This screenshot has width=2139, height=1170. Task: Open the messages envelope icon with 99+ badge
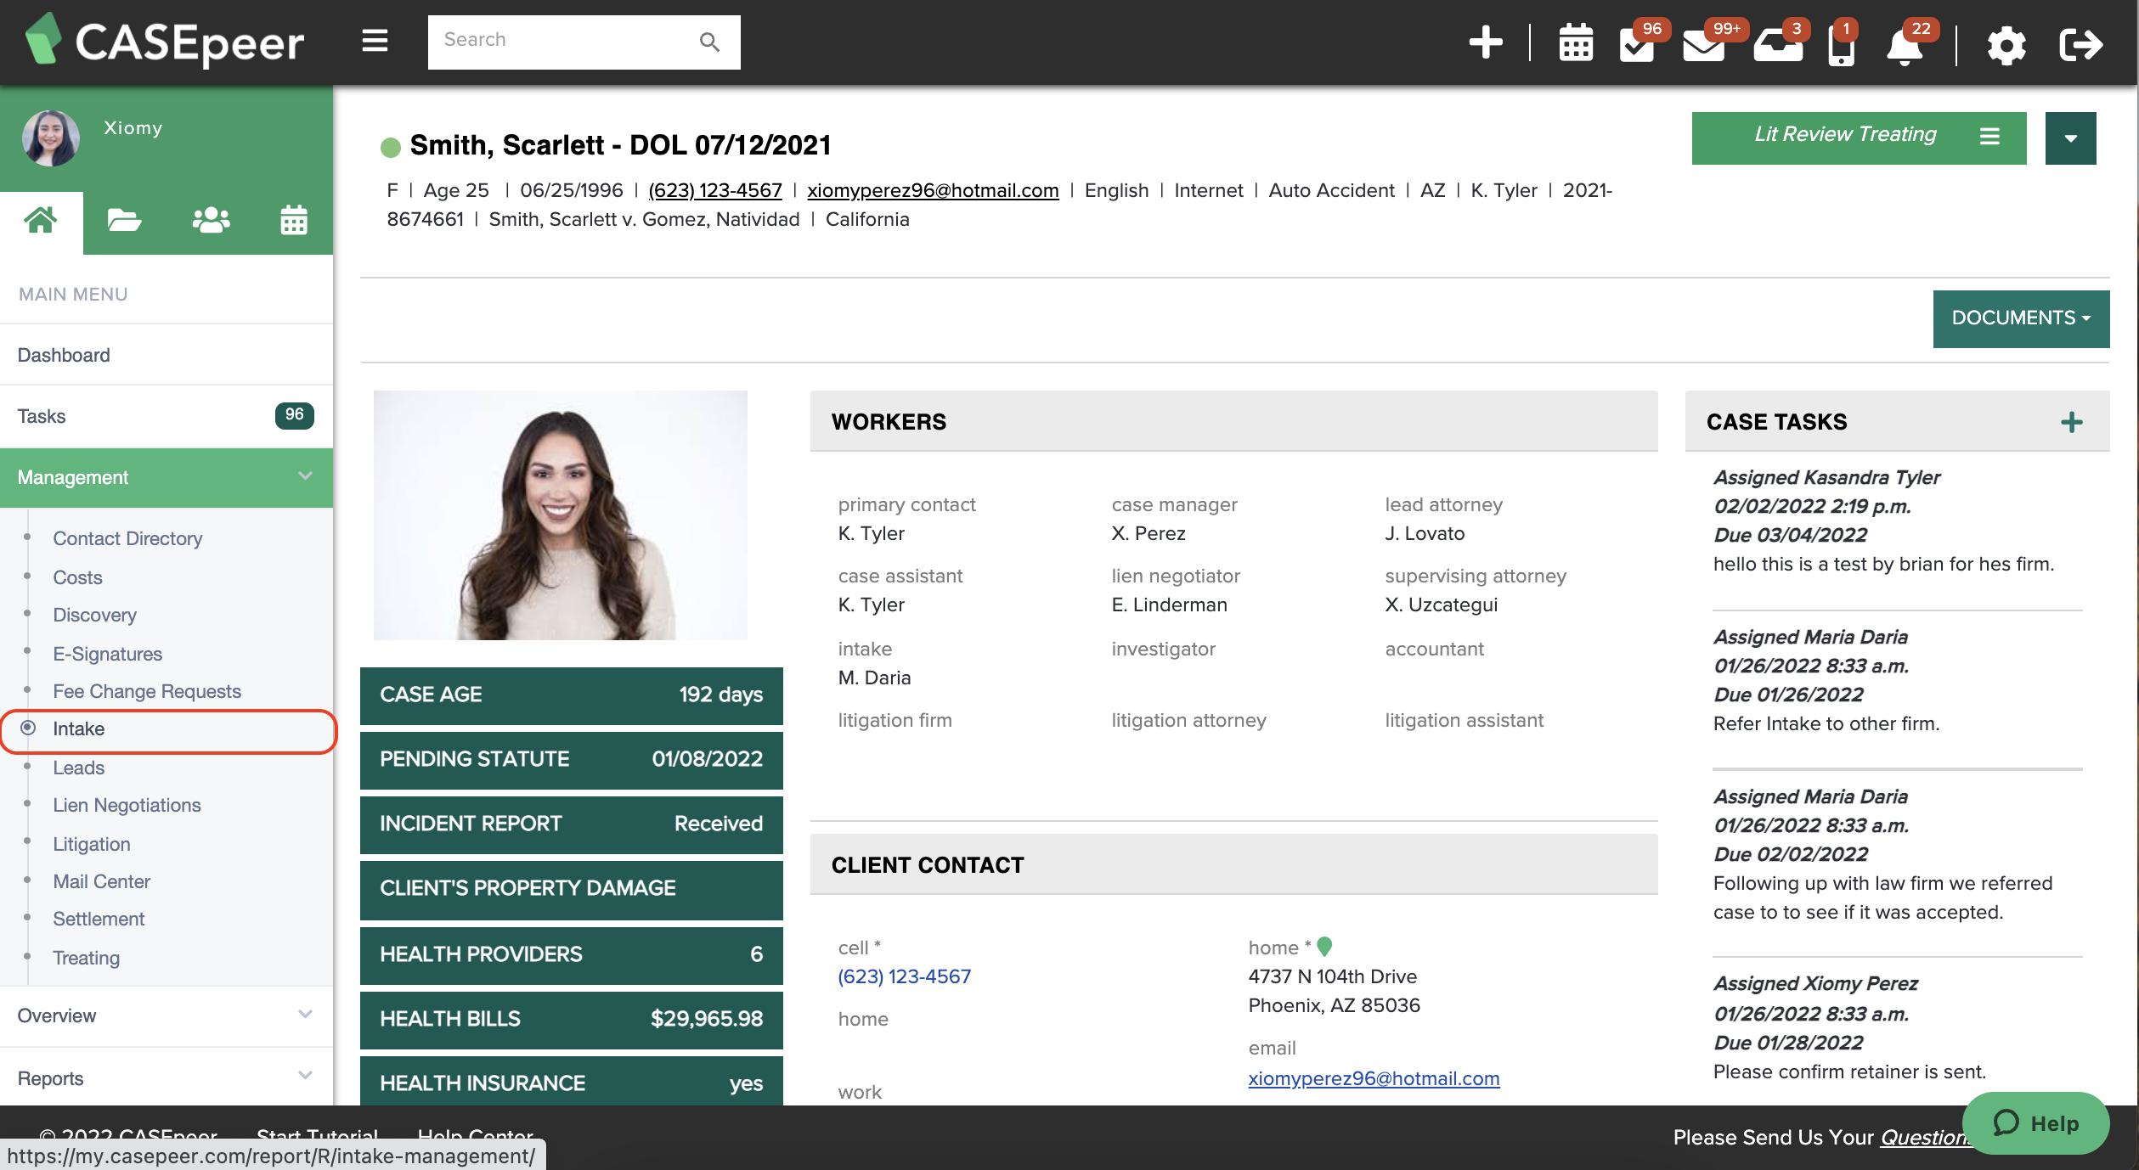[x=1705, y=47]
